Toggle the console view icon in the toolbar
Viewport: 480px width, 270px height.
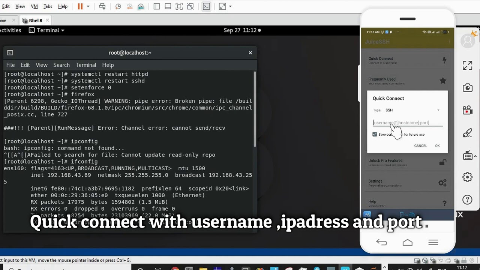(x=206, y=6)
